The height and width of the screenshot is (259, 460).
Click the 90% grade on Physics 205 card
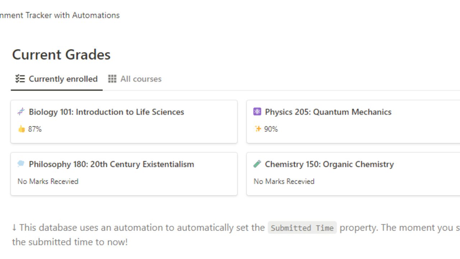tap(272, 128)
